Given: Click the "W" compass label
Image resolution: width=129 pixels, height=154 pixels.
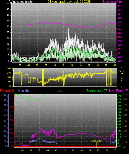Looking at the screenshot, I should click(x=122, y=73).
